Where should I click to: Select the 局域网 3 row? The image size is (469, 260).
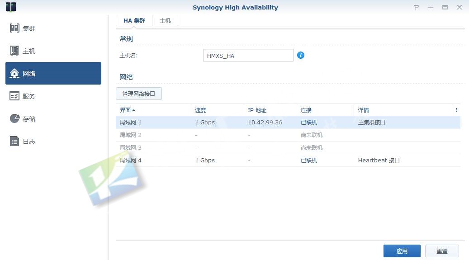(288, 147)
